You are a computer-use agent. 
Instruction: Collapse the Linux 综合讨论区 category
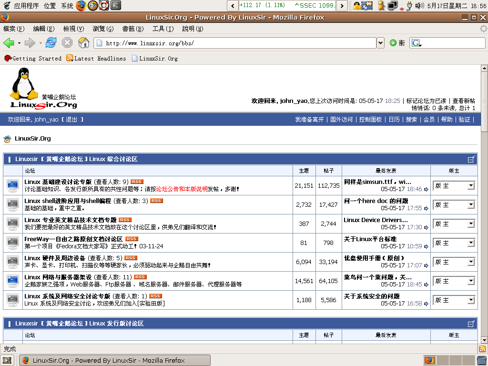471,159
